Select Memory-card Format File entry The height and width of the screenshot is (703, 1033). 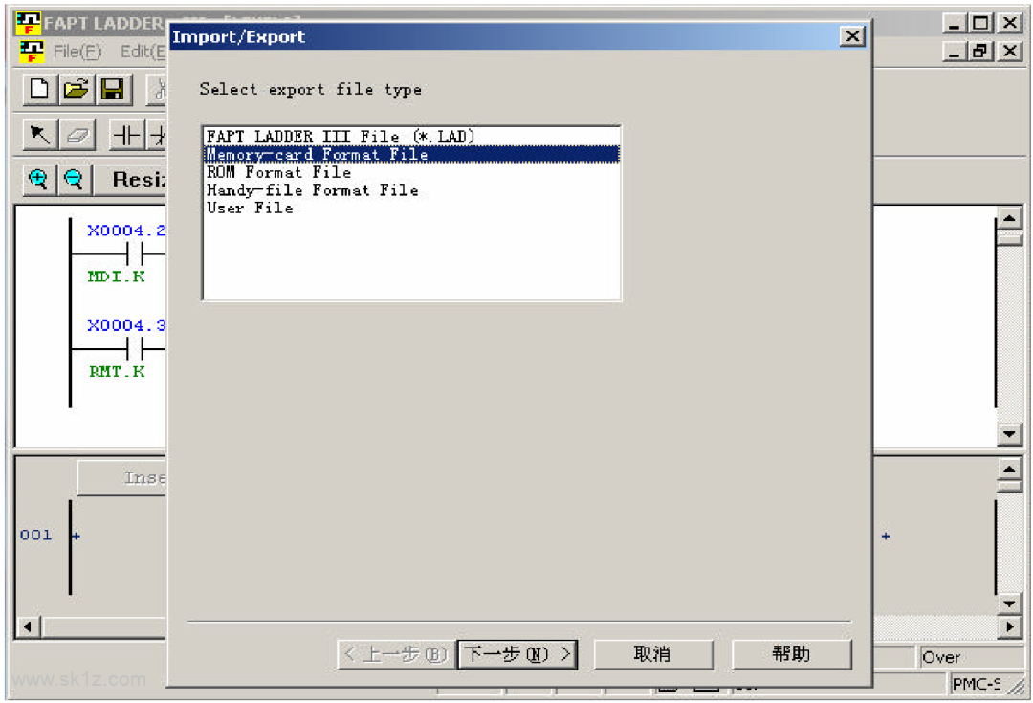[411, 154]
